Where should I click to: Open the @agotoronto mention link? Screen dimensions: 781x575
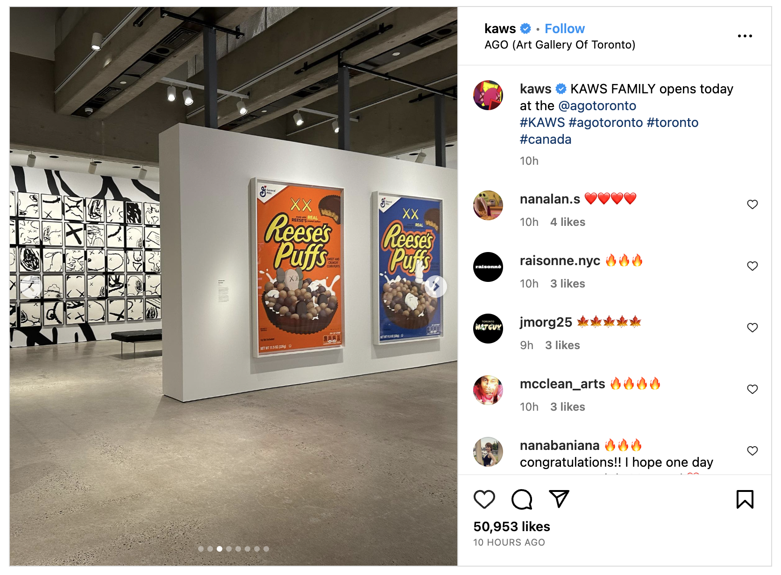click(x=597, y=106)
